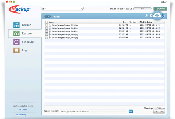Sort by the Name column header

coord(81,22)
